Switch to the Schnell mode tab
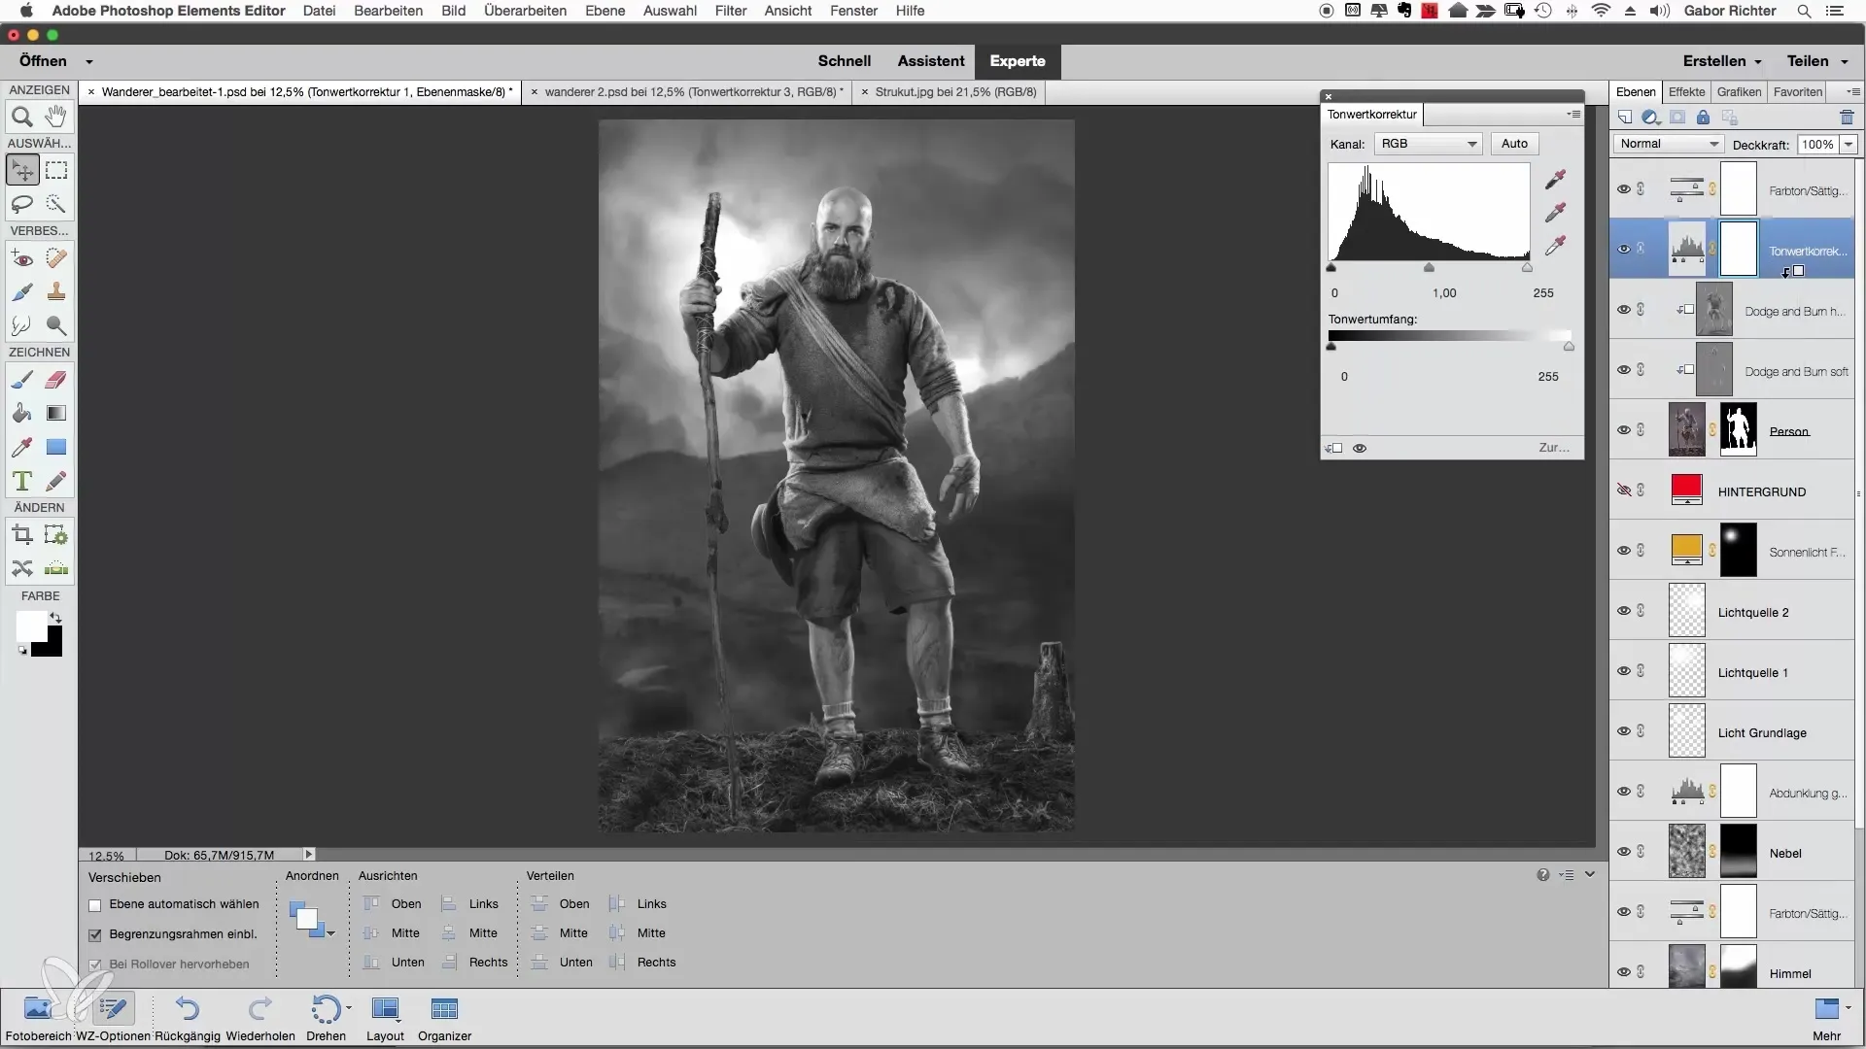 (844, 61)
